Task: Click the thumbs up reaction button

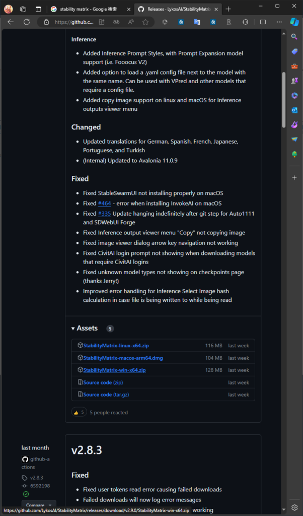Action: pos(79,412)
